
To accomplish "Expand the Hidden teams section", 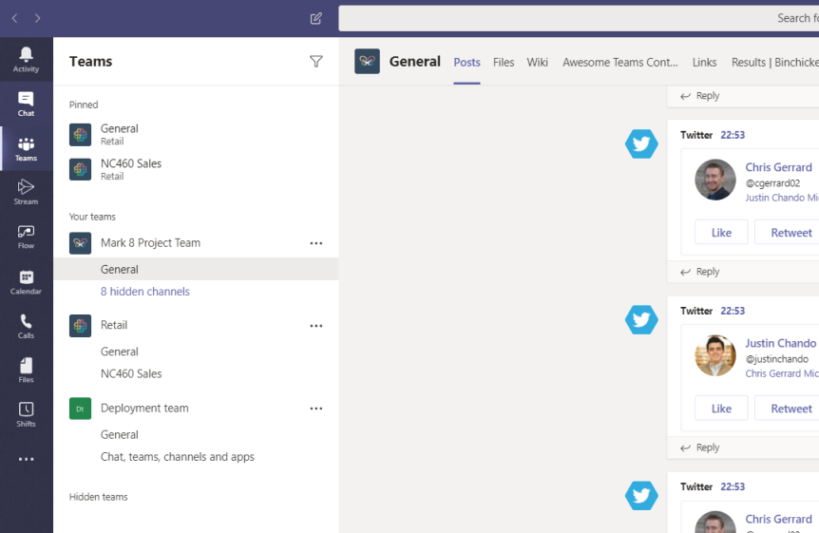I will click(99, 497).
